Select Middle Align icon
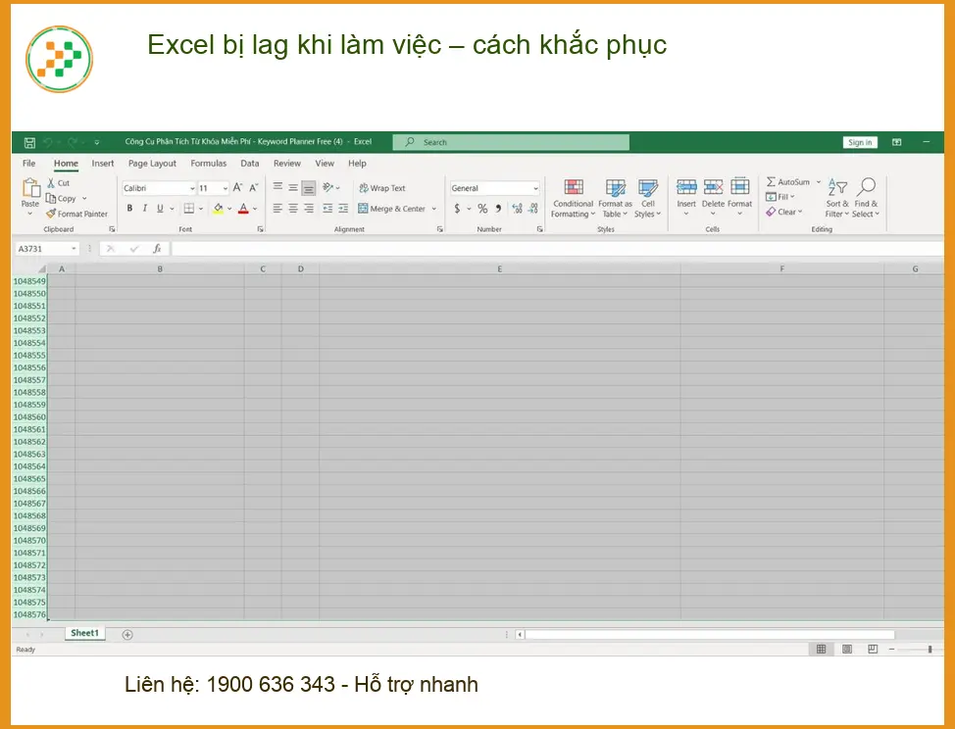The image size is (955, 729). click(293, 187)
